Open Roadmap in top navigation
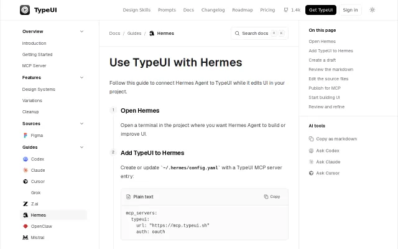The width and height of the screenshot is (398, 249). click(243, 10)
